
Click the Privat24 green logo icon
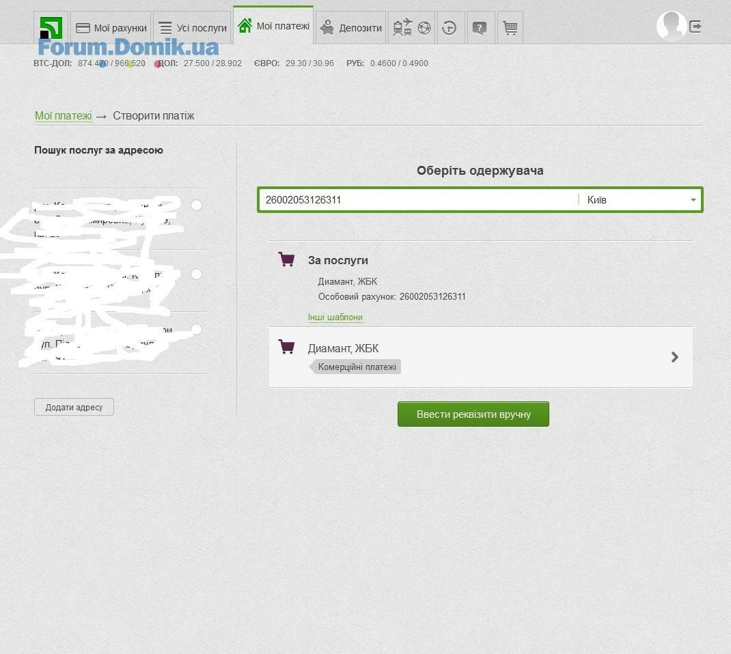[51, 28]
